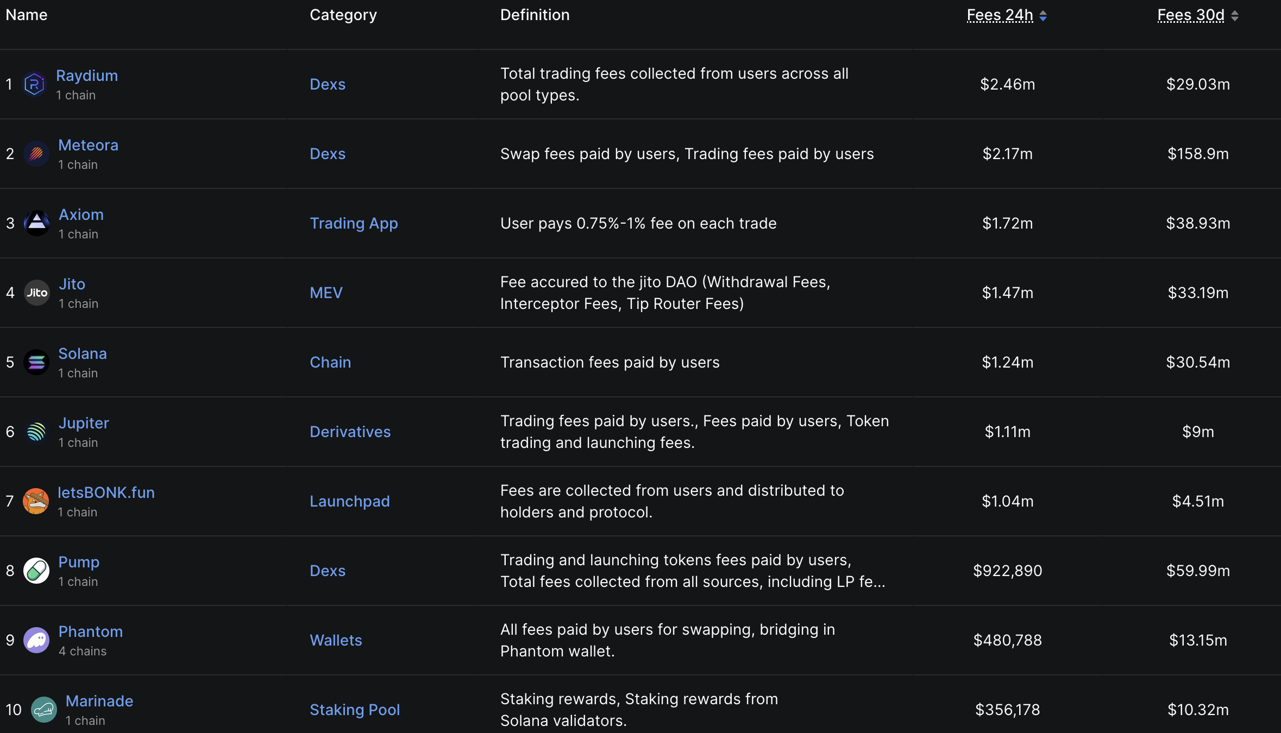The height and width of the screenshot is (733, 1281).
Task: Open the Phantom protocol page
Action: pyautogui.click(x=91, y=631)
